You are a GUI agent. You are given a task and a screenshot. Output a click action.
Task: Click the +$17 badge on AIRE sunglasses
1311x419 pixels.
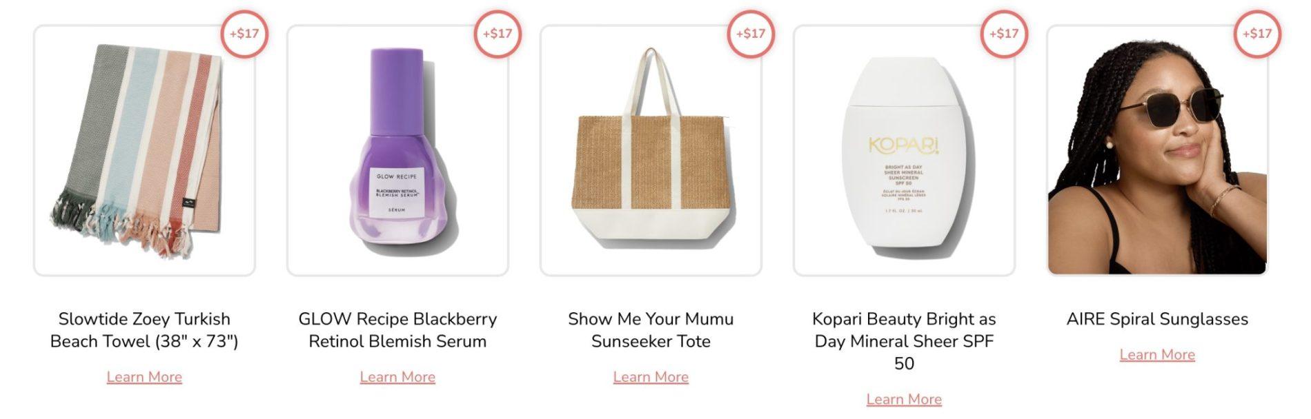coord(1257,34)
